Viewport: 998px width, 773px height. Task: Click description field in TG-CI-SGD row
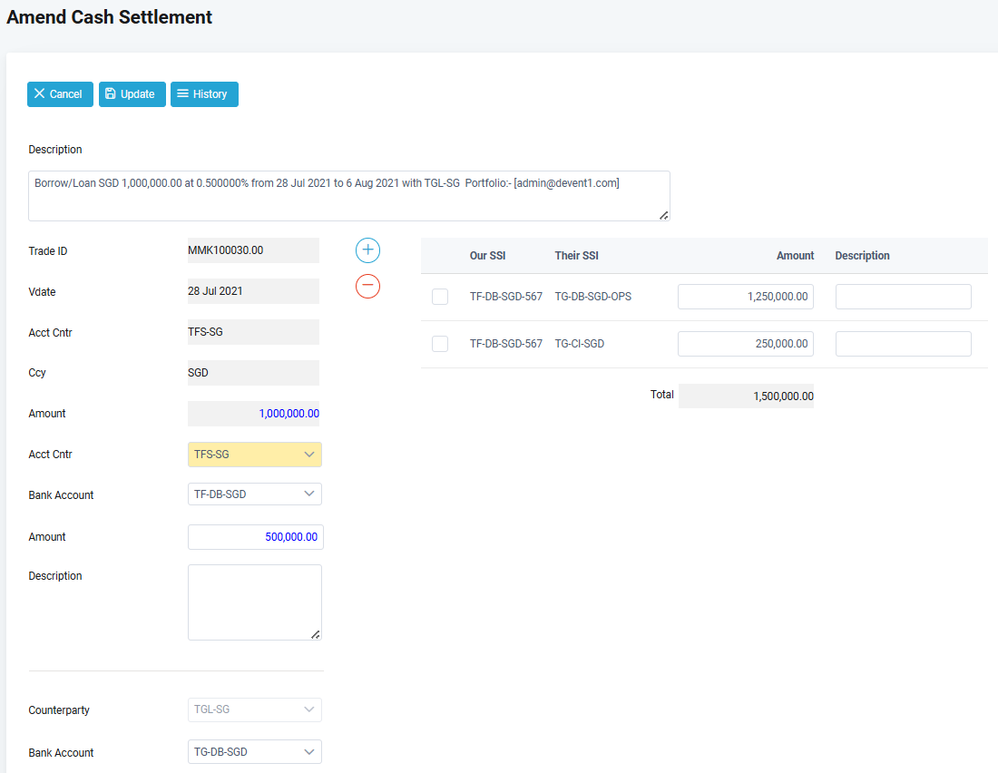click(903, 344)
